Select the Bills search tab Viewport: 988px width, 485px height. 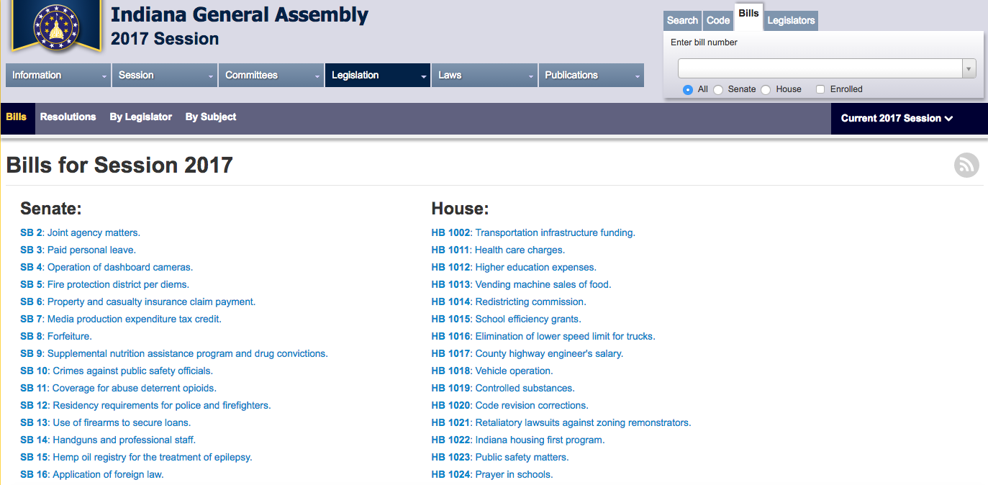[x=748, y=16]
